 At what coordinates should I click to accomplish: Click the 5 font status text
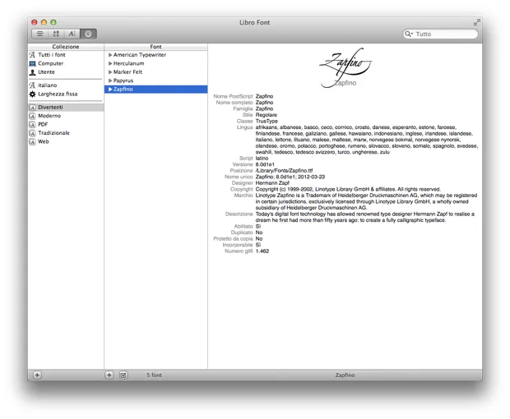[x=154, y=375]
